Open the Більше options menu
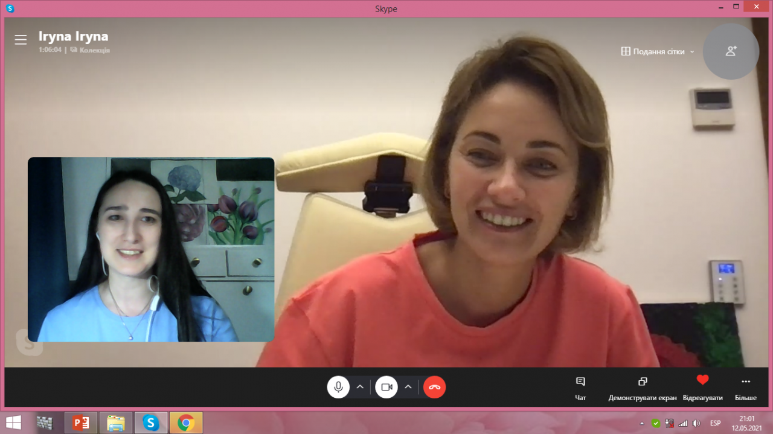773x434 pixels. click(x=746, y=389)
